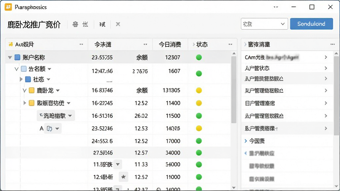Click the 状态 column header

click(x=202, y=44)
